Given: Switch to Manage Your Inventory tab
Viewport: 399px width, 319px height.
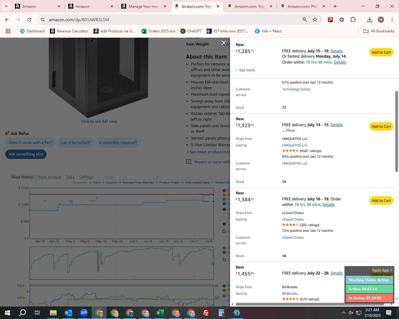Looking at the screenshot, I should (x=144, y=6).
